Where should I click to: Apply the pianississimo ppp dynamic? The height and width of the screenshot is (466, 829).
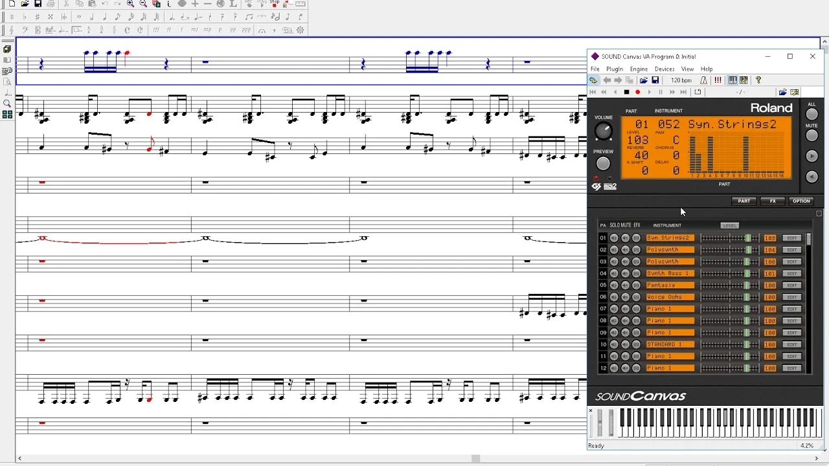[x=246, y=30]
